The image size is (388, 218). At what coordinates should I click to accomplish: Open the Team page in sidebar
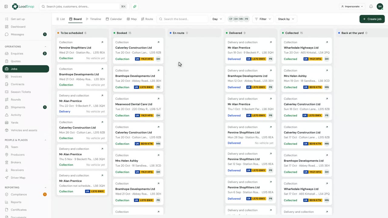(x=26, y=147)
